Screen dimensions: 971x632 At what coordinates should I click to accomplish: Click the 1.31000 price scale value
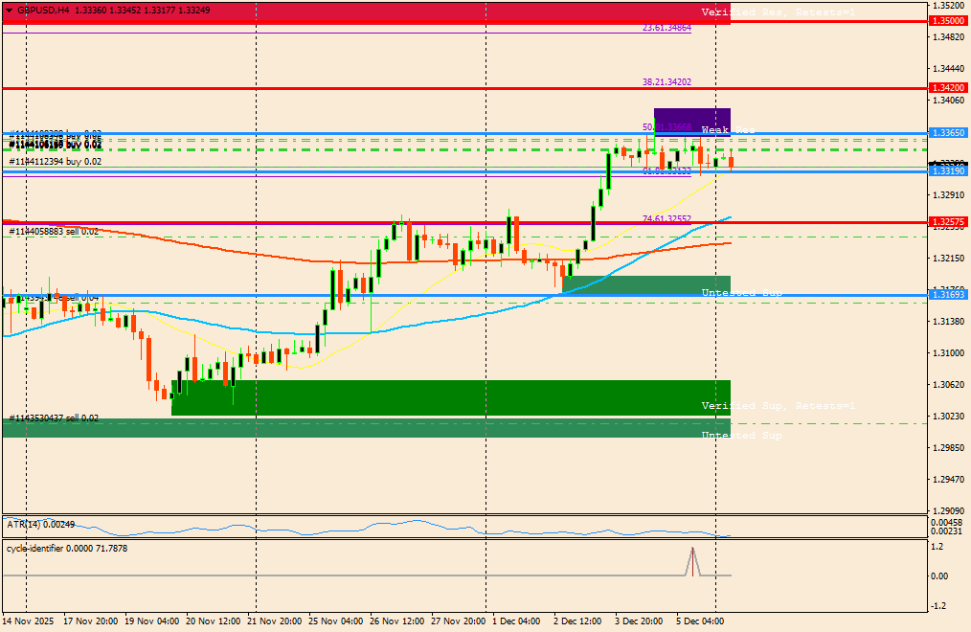tap(948, 352)
